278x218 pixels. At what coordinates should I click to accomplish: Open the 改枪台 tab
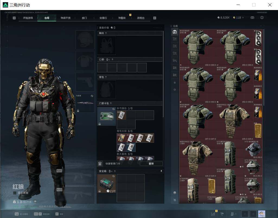pos(141,18)
